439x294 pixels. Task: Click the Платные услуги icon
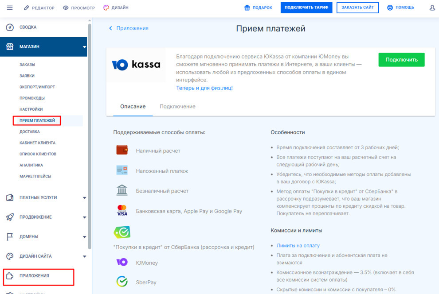[10, 197]
